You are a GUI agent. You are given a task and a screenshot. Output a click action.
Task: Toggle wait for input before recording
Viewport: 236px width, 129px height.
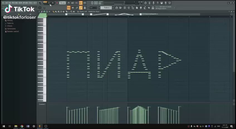(x=73, y=3)
